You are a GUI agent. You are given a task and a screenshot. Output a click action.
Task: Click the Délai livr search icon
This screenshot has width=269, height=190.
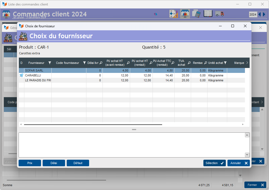point(101,63)
